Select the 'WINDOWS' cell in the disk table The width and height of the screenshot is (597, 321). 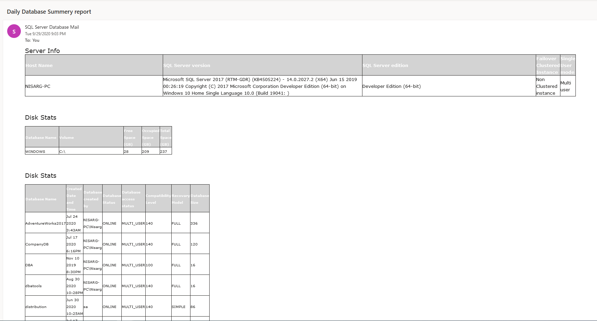(42, 151)
